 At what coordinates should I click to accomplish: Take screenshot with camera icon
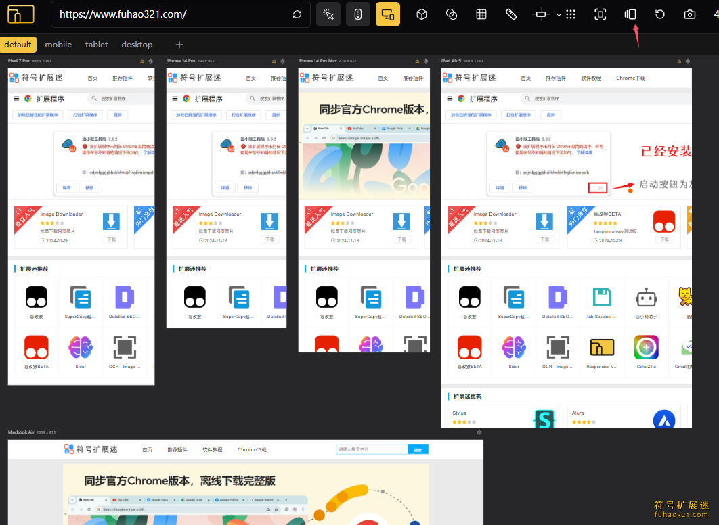(x=690, y=14)
